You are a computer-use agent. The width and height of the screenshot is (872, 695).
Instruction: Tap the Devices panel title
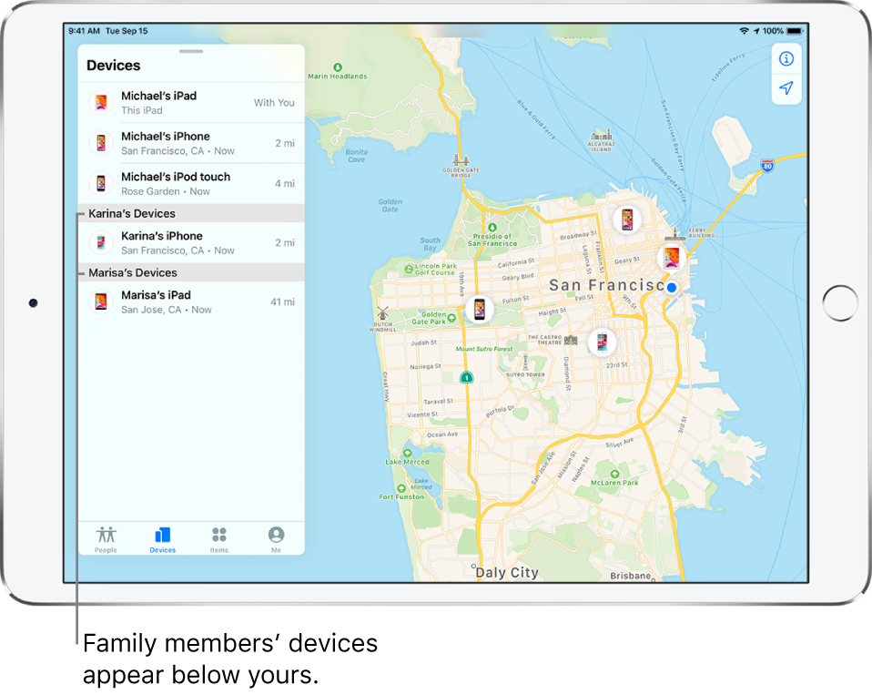point(114,66)
